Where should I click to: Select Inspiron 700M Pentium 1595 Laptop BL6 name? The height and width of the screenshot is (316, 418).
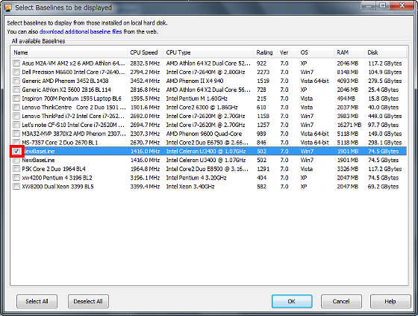click(x=72, y=99)
